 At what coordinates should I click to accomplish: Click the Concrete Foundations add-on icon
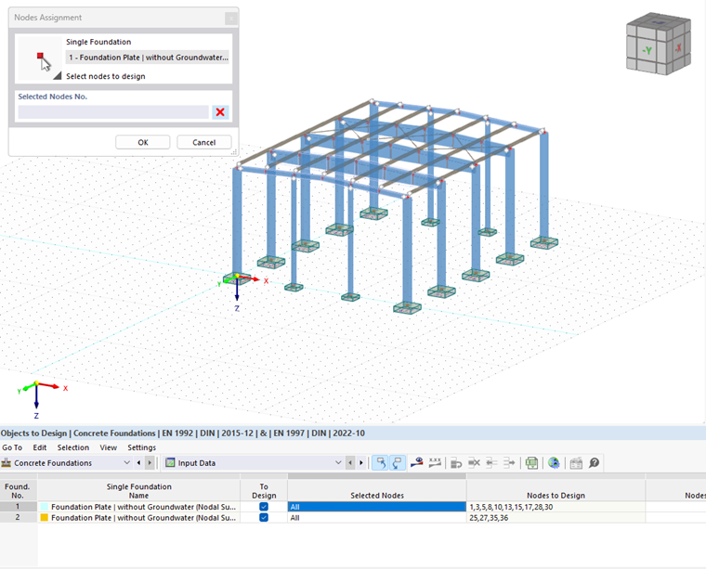[x=7, y=463]
